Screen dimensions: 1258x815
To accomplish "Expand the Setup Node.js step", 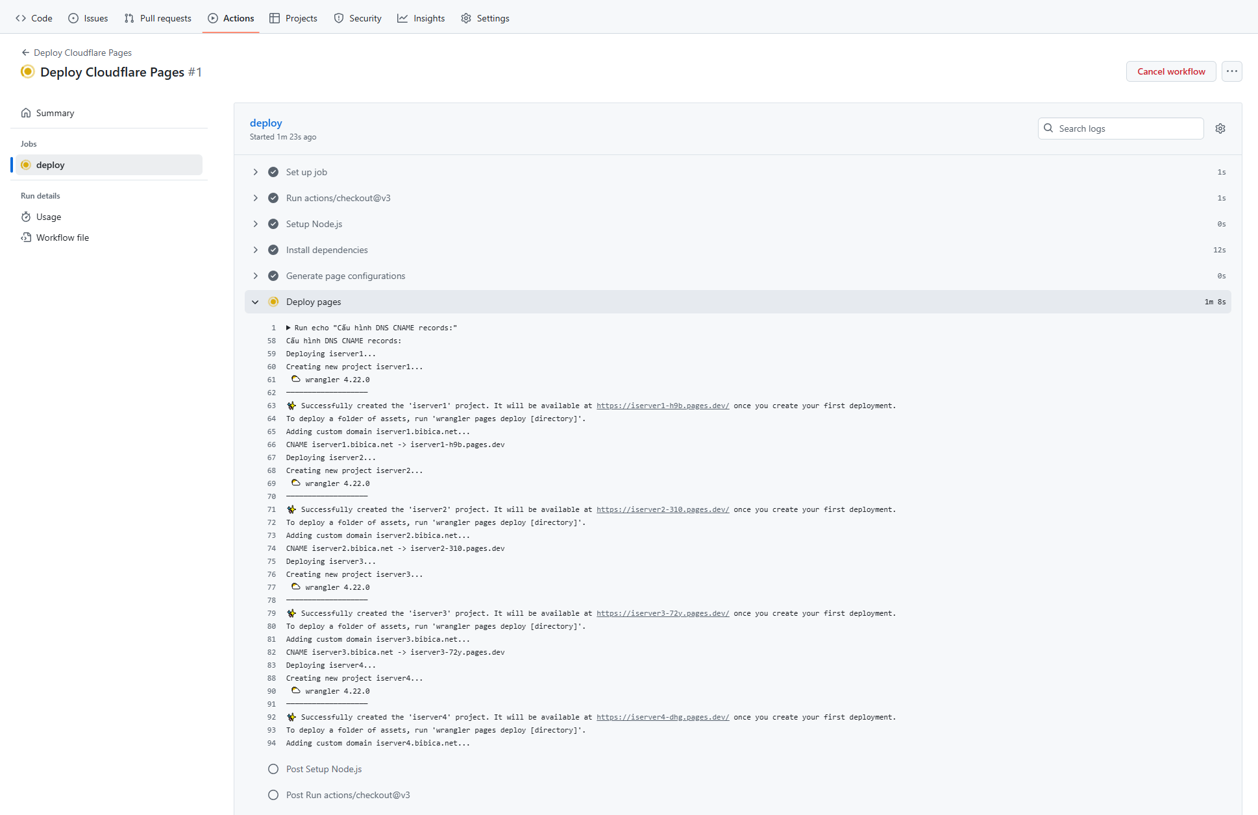I will tap(738, 224).
